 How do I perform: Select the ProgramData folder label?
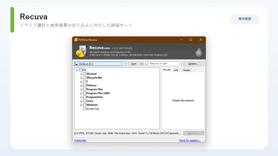click(94, 97)
